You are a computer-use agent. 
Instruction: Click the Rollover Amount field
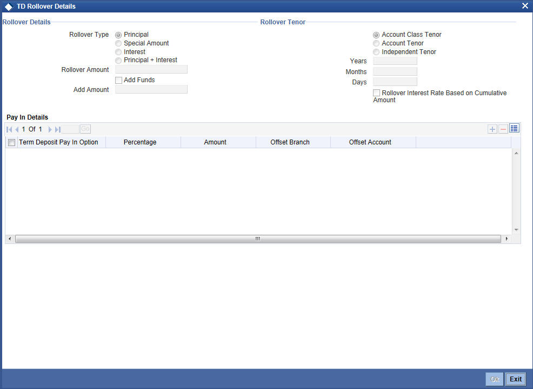pyautogui.click(x=151, y=69)
